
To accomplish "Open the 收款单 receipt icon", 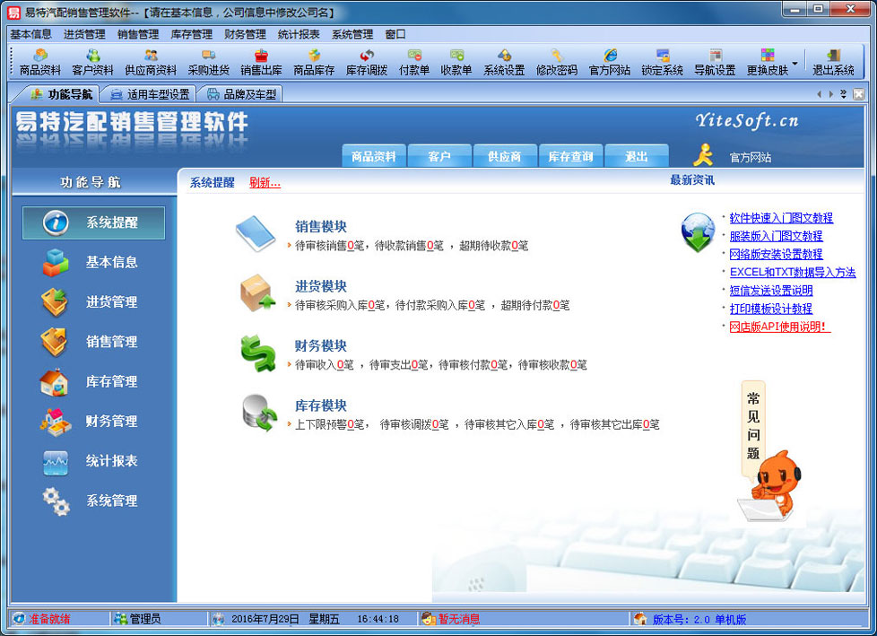I will coord(456,63).
